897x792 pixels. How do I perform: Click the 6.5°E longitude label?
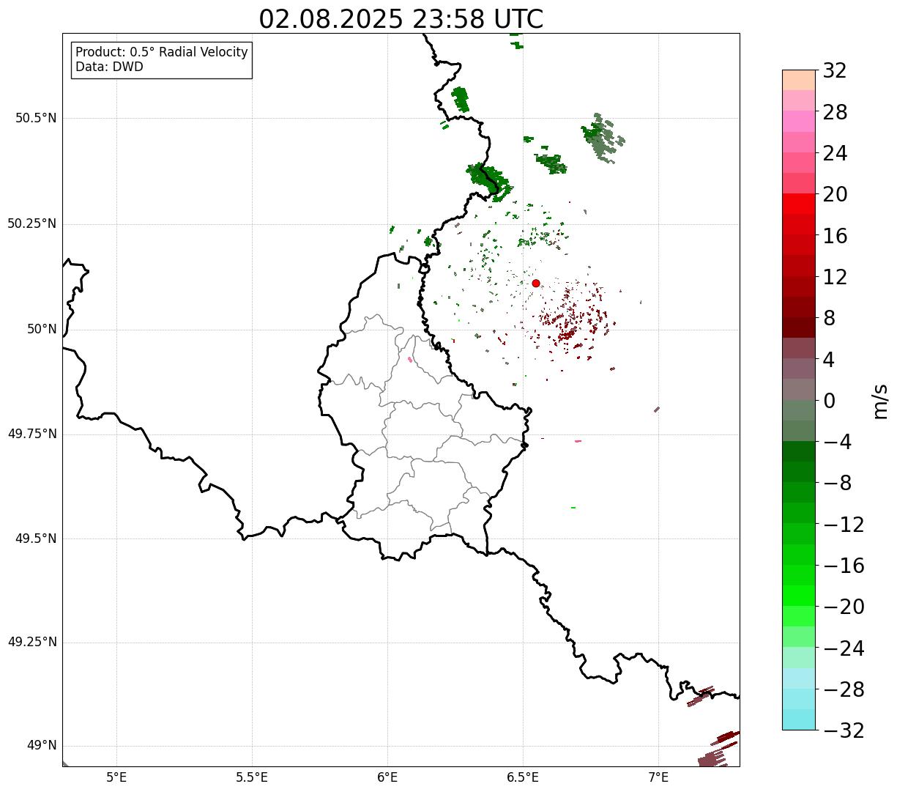click(523, 777)
